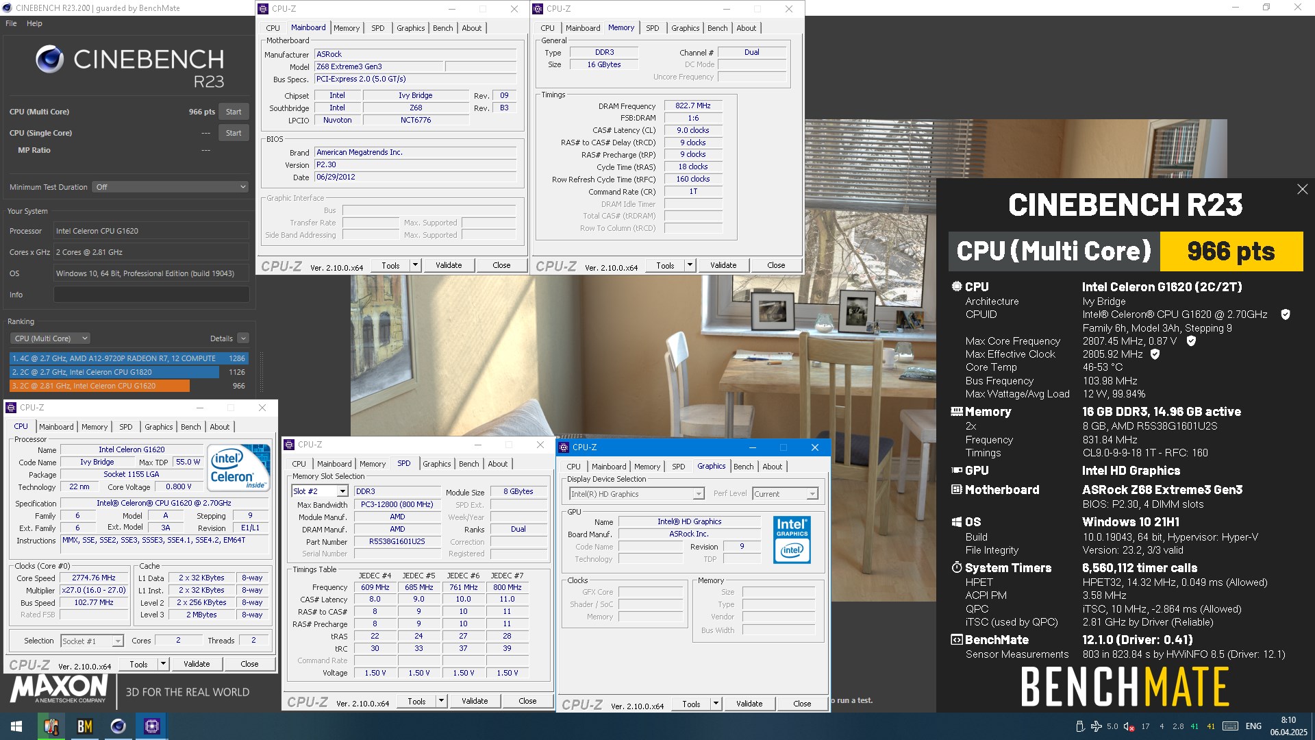Close the BenchMate result panel with X
This screenshot has width=1315, height=740.
click(1302, 189)
